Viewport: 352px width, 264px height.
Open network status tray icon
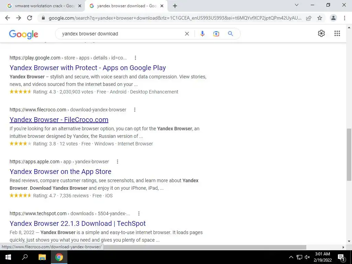click(299, 257)
